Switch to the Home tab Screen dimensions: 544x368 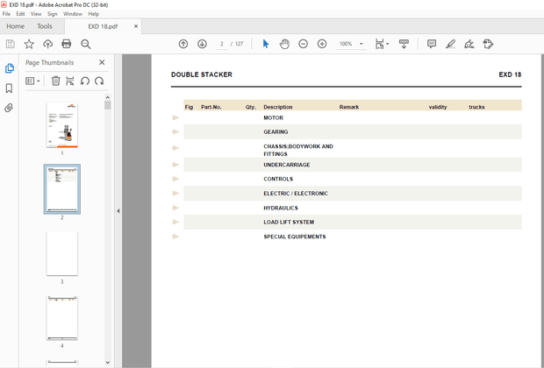tap(15, 26)
